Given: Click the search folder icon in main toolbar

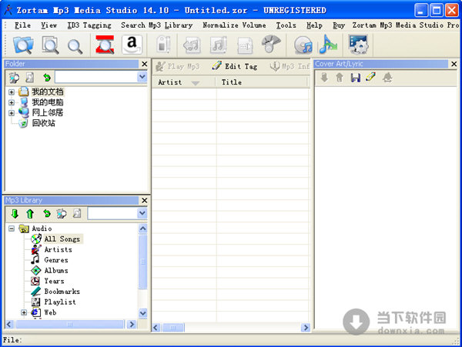Looking at the screenshot, I should [23, 45].
